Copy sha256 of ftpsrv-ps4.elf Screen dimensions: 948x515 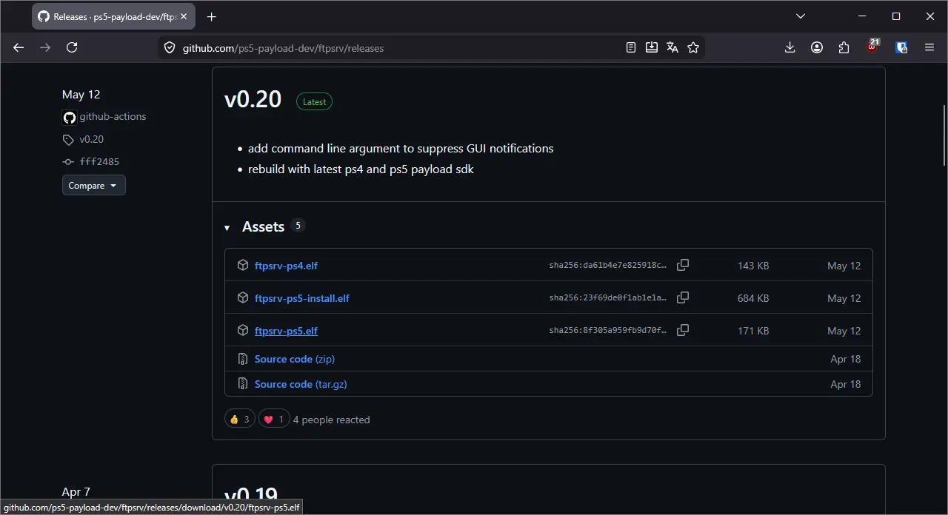pyautogui.click(x=683, y=265)
